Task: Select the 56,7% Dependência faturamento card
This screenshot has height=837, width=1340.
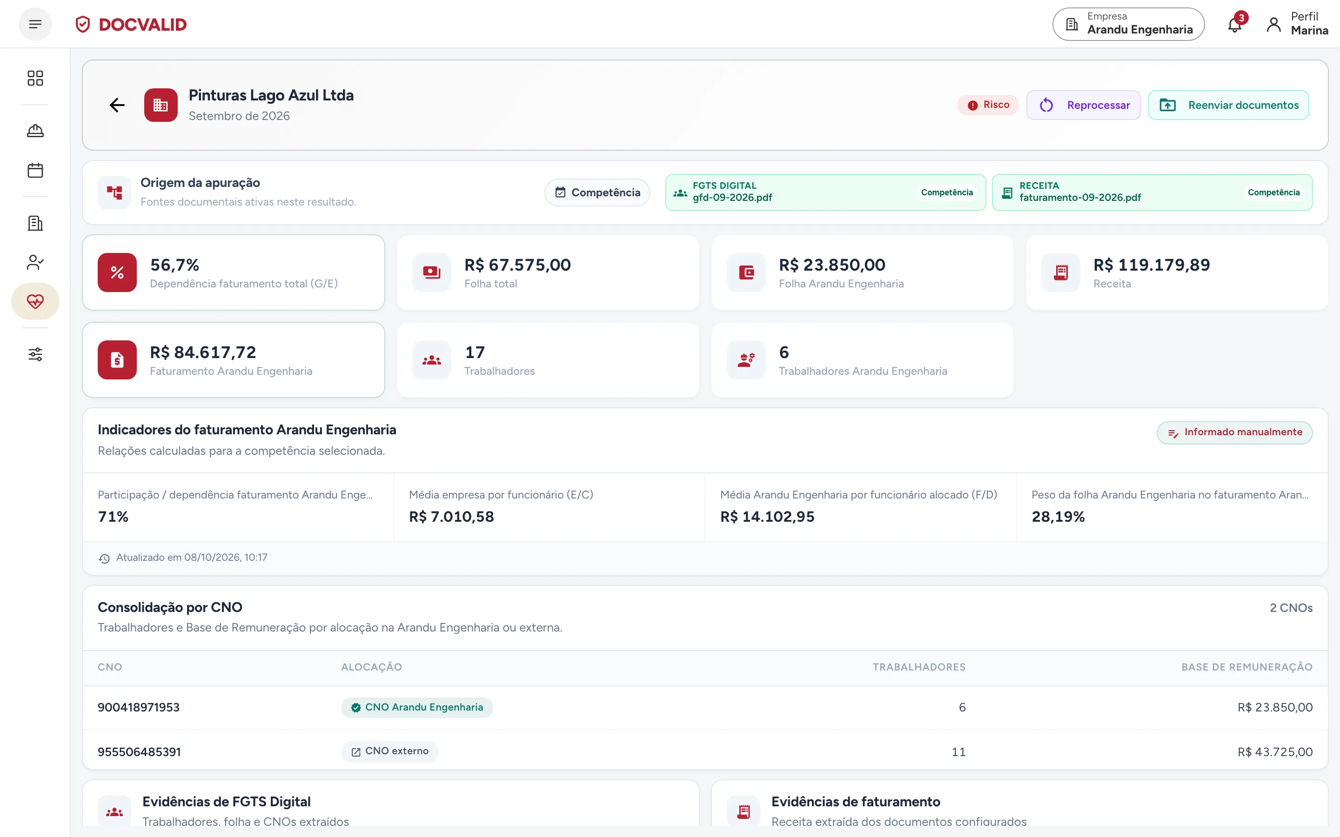Action: (234, 272)
